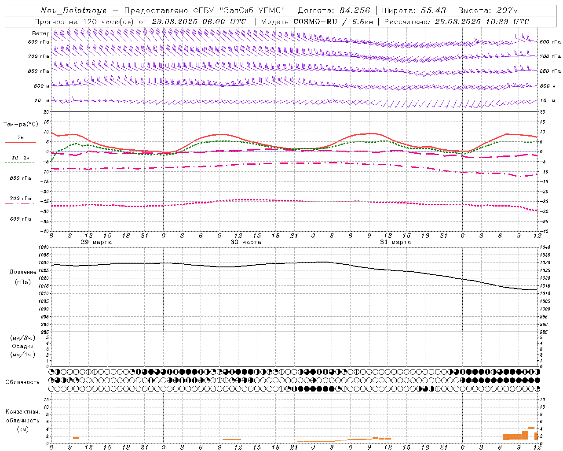Click the 30 марта date label

[x=246, y=242]
